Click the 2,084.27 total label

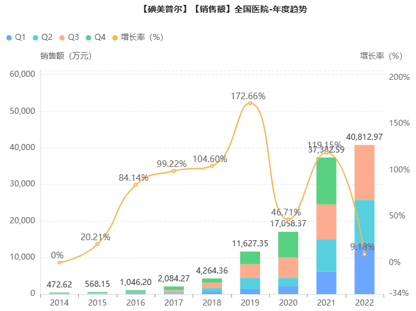[x=174, y=278]
